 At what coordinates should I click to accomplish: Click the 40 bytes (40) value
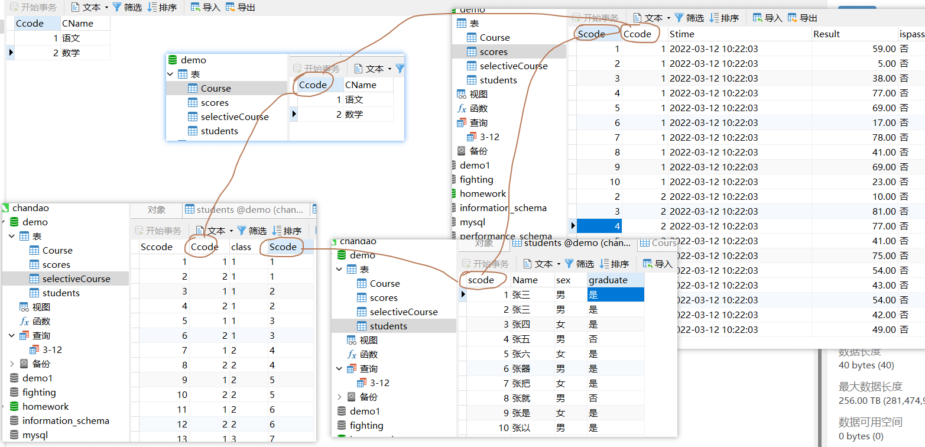tap(866, 365)
